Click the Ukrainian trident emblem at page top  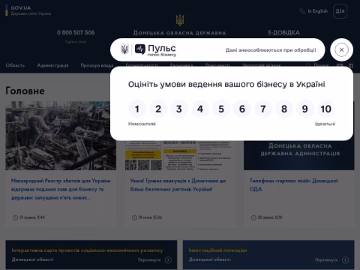pos(180,20)
